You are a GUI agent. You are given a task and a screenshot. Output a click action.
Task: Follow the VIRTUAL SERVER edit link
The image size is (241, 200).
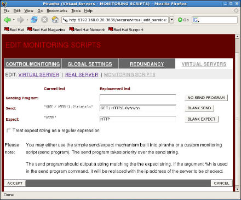point(39,75)
